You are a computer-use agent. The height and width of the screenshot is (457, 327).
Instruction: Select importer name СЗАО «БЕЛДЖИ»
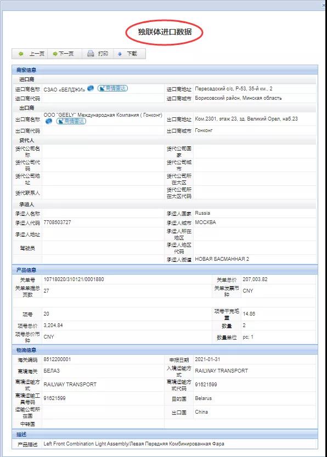64,89
